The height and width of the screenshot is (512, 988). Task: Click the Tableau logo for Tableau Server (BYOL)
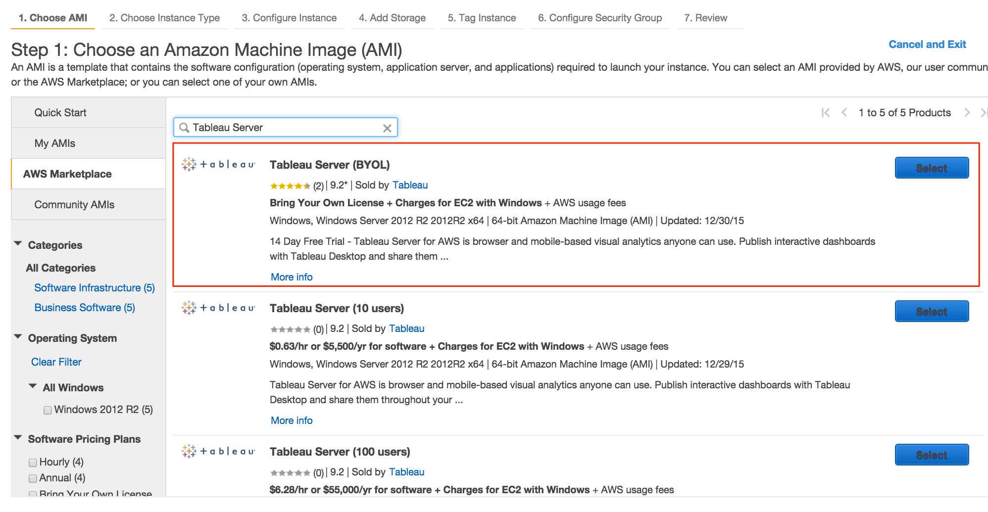(x=218, y=164)
